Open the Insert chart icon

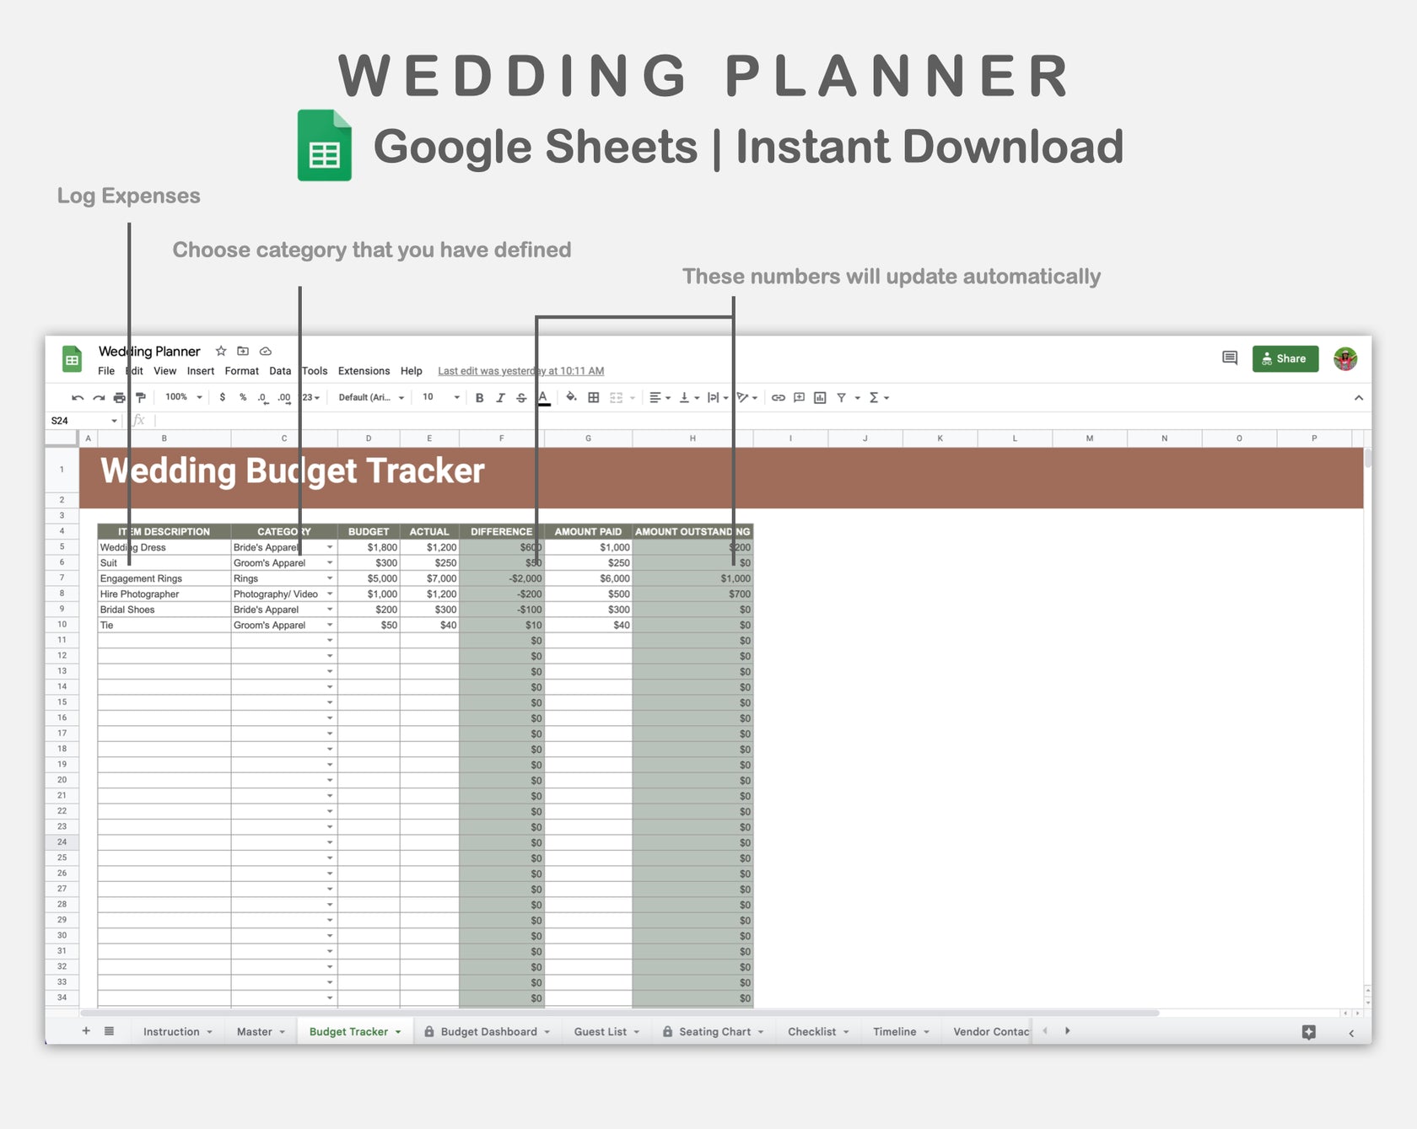pos(819,397)
